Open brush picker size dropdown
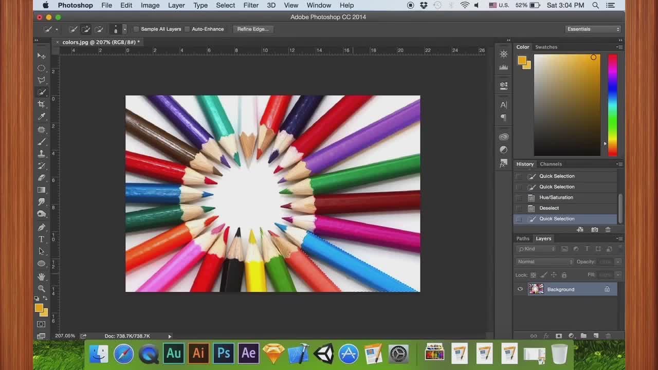Viewport: 658px width, 370px height. pyautogui.click(x=124, y=29)
